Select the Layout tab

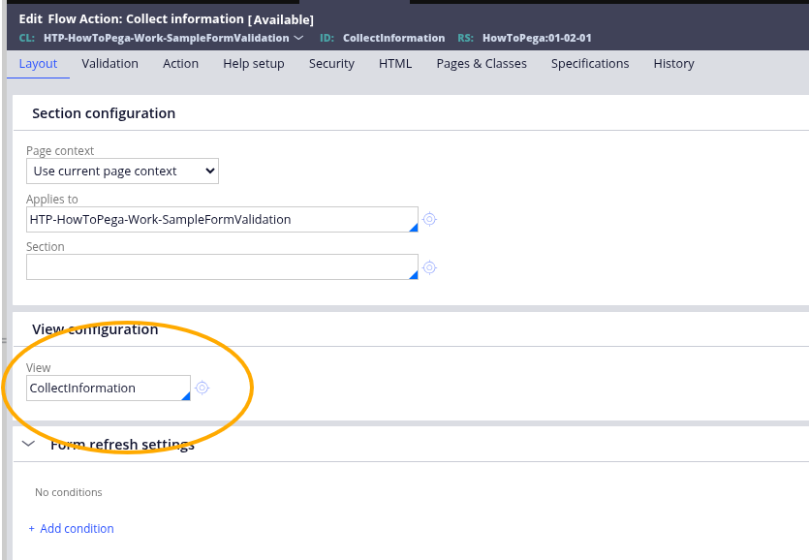tap(38, 64)
